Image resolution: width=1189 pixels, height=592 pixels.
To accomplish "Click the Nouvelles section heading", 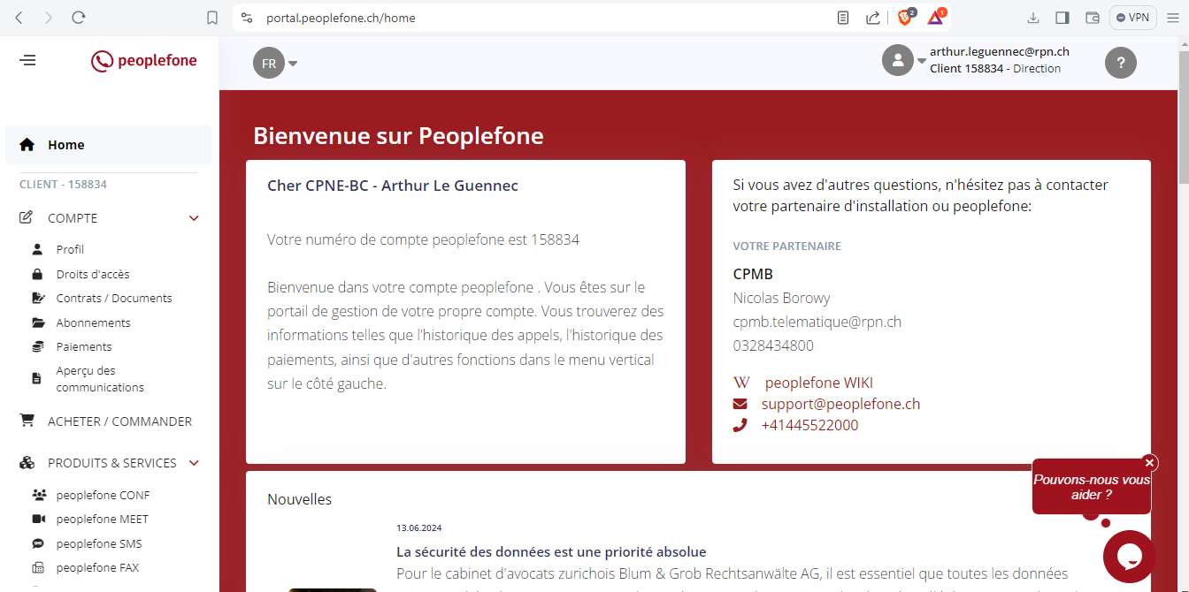I will [x=300, y=499].
